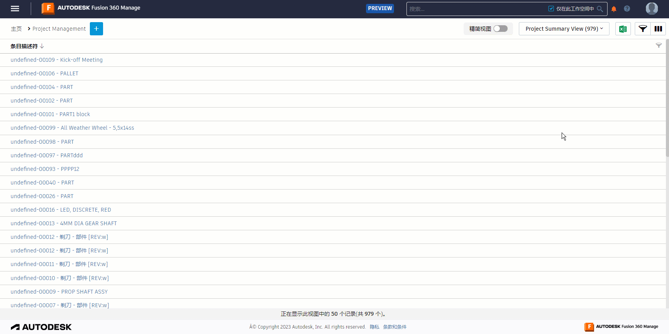Image resolution: width=669 pixels, height=334 pixels.
Task: Open the user profile avatar
Action: click(652, 9)
